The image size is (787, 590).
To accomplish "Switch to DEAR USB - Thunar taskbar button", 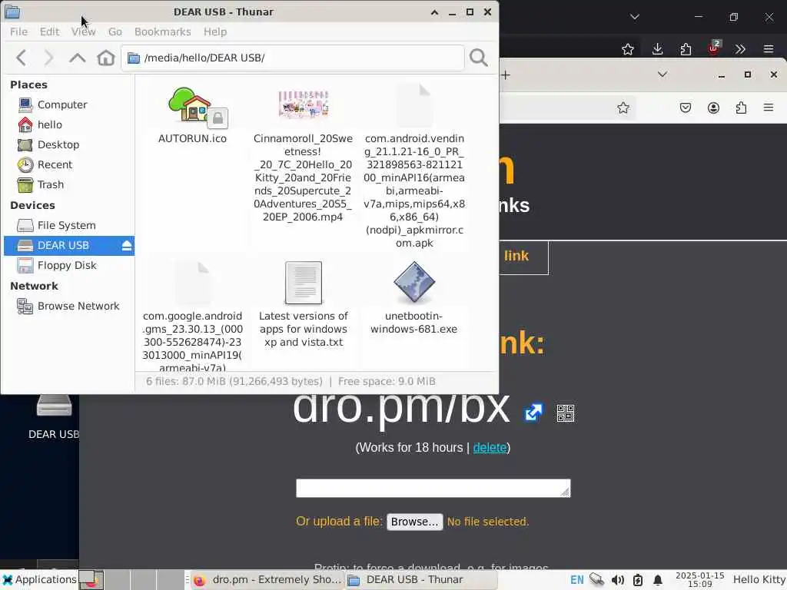I will 420,580.
